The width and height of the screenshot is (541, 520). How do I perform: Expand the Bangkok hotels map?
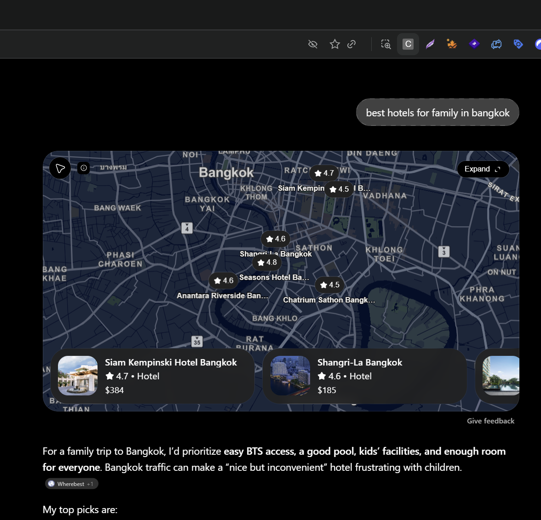pyautogui.click(x=483, y=169)
